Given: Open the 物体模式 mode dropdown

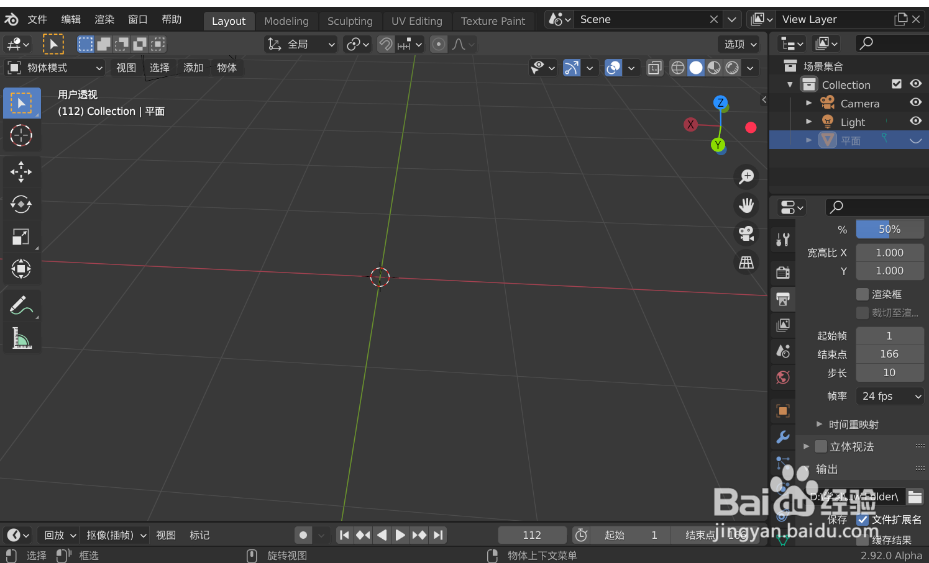Looking at the screenshot, I should (x=55, y=67).
